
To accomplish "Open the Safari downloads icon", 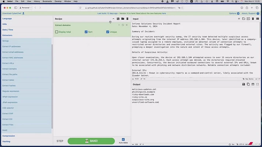I will [242, 8].
